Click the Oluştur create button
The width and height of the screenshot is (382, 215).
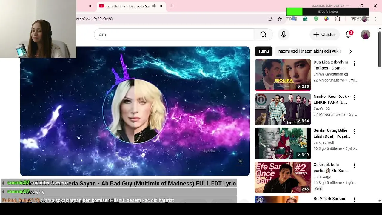324,34
